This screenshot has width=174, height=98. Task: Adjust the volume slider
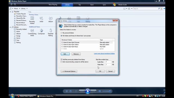pos(107,91)
